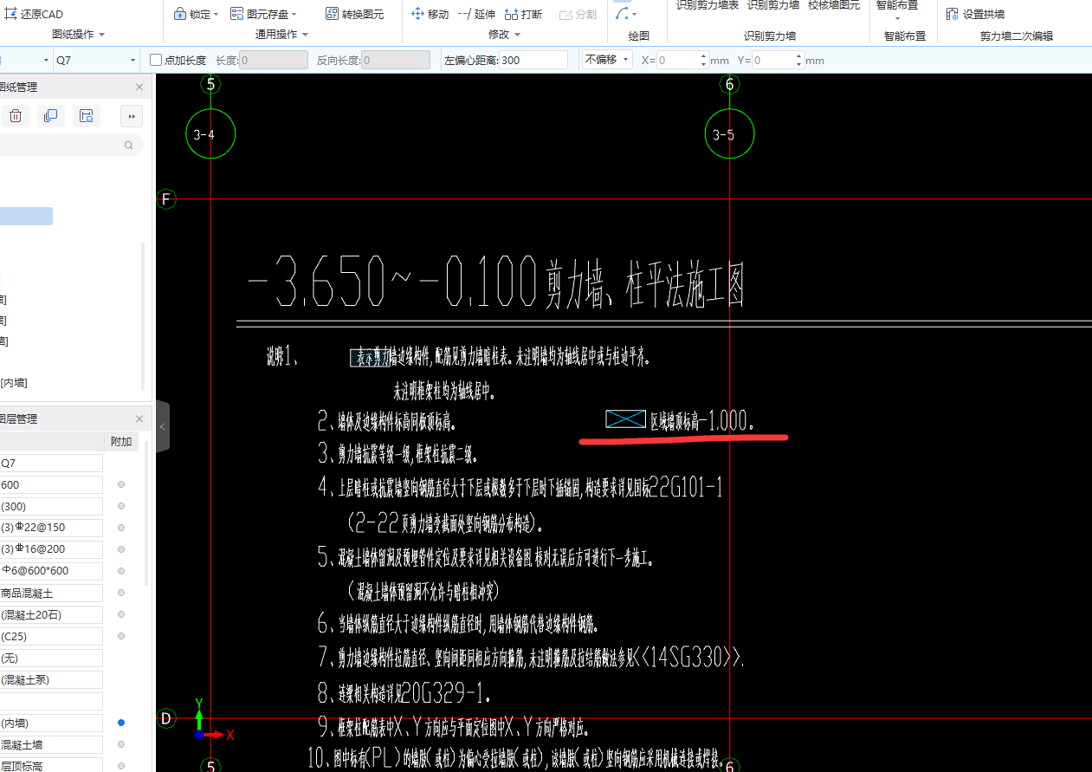This screenshot has height=772, width=1092.
Task: Increase the Y offset with up stepper
Action: tap(798, 56)
